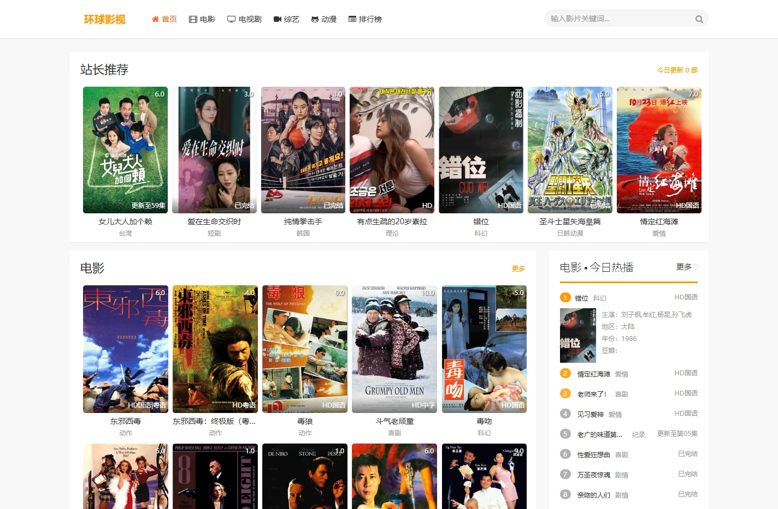The width and height of the screenshot is (778, 509).
Task: Open the 毒吻 movie poster
Action: [484, 349]
